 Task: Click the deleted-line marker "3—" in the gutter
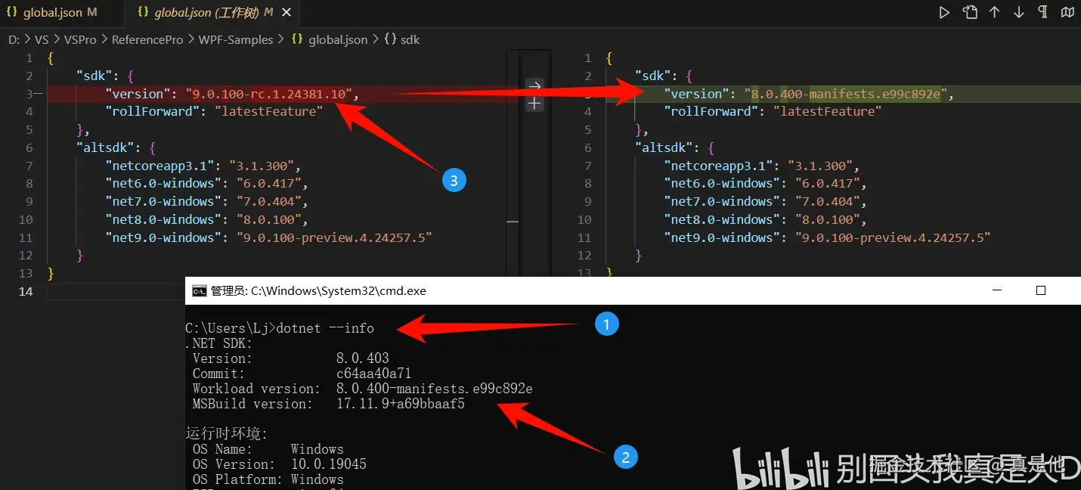coord(33,94)
